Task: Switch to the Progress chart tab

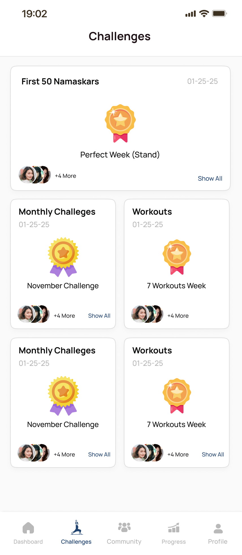Action: pos(174,528)
